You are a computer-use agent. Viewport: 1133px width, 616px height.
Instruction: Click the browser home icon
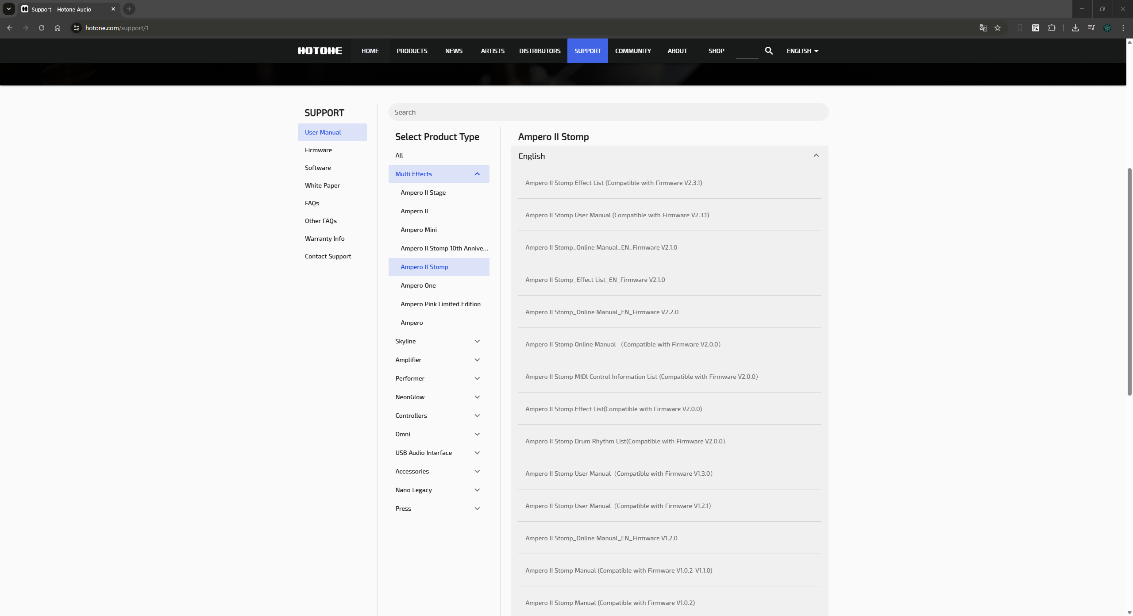click(x=58, y=28)
